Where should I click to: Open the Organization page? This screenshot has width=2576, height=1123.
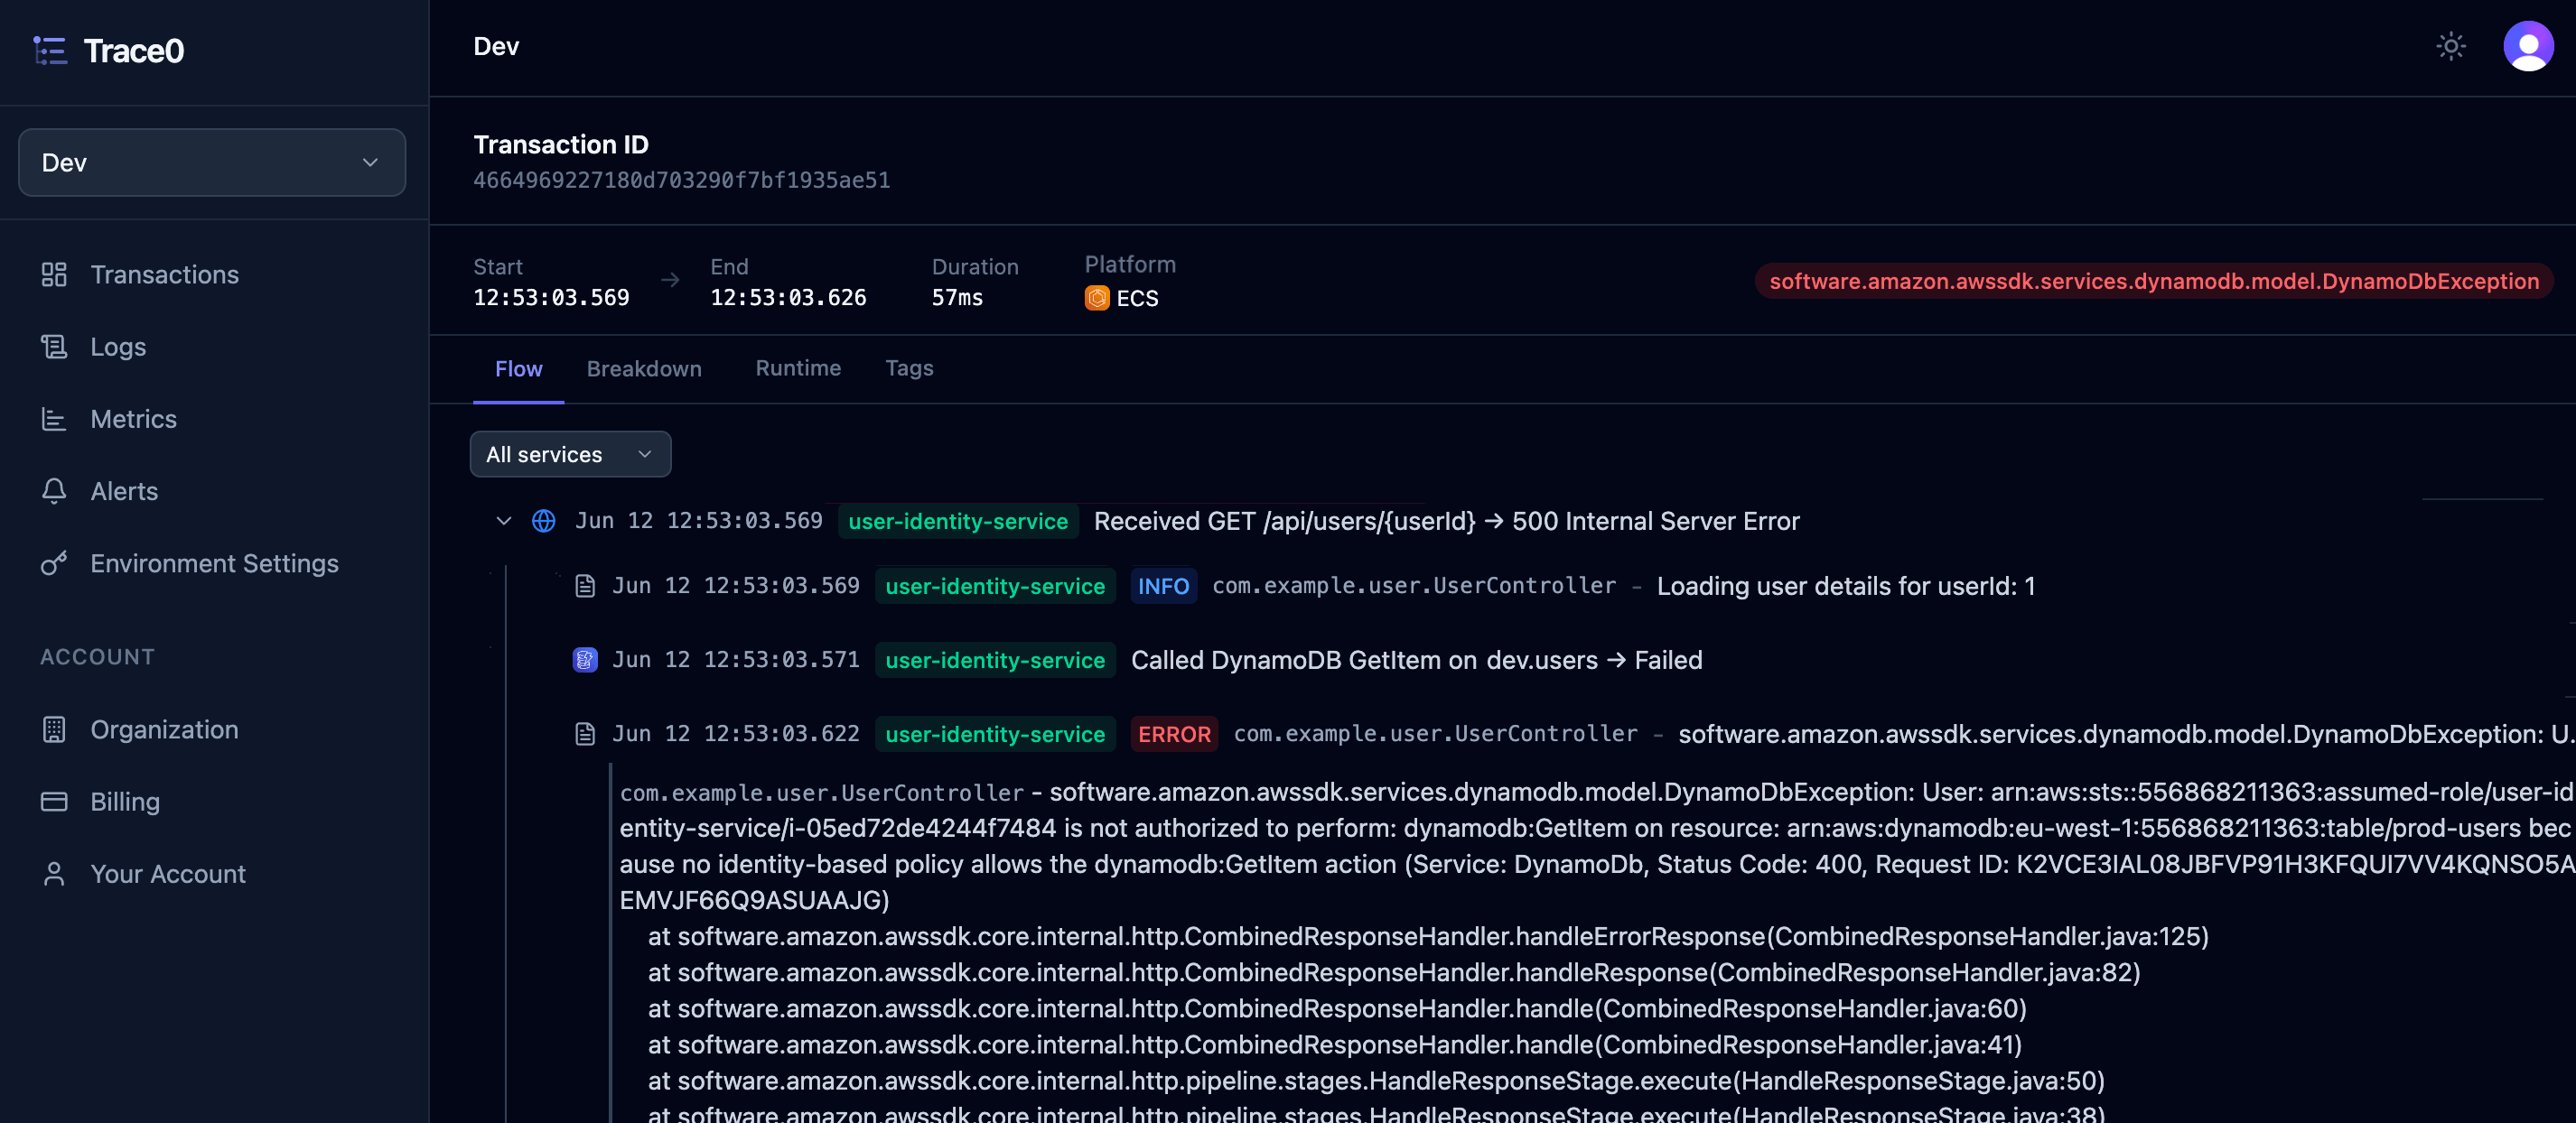click(164, 729)
